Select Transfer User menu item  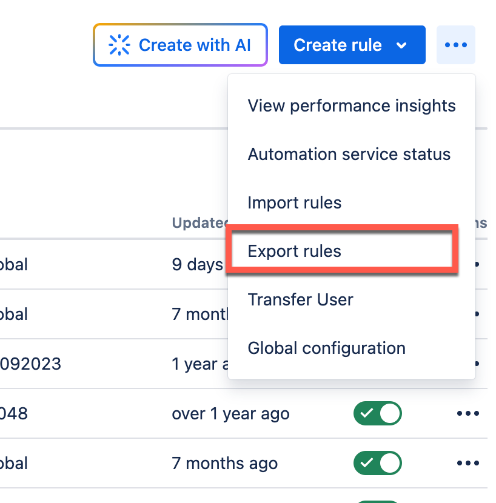point(352,299)
